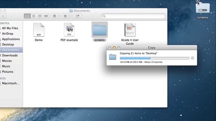Image resolution: width=216 pixels, height=121 pixels.
Task: Click the copy progress bar
Action: point(155,58)
